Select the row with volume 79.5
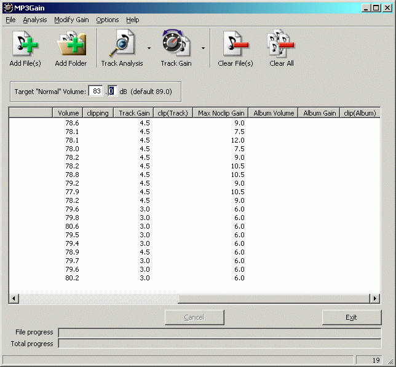Viewport: 396px width, 367px height. click(x=194, y=235)
